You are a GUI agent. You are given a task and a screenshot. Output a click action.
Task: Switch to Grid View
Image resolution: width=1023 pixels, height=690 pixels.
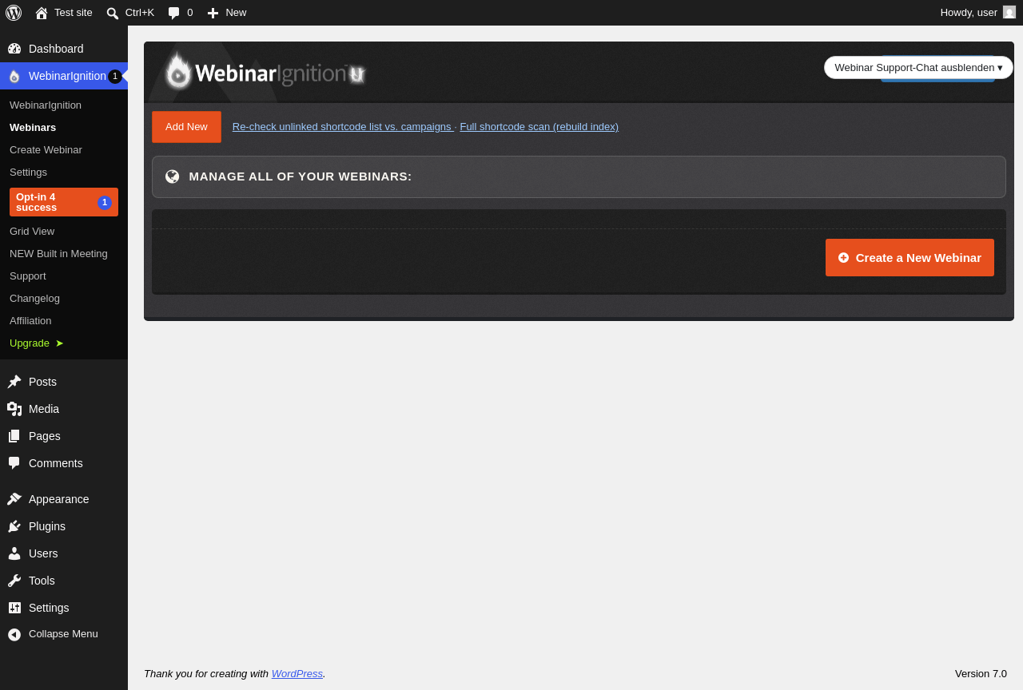[32, 231]
